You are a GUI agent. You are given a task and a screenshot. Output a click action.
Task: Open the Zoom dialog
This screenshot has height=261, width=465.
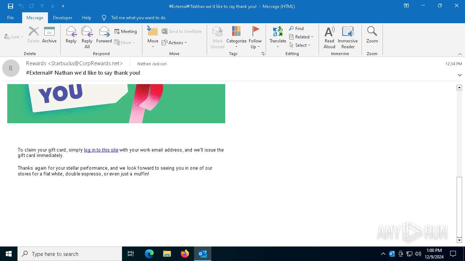[x=372, y=35]
